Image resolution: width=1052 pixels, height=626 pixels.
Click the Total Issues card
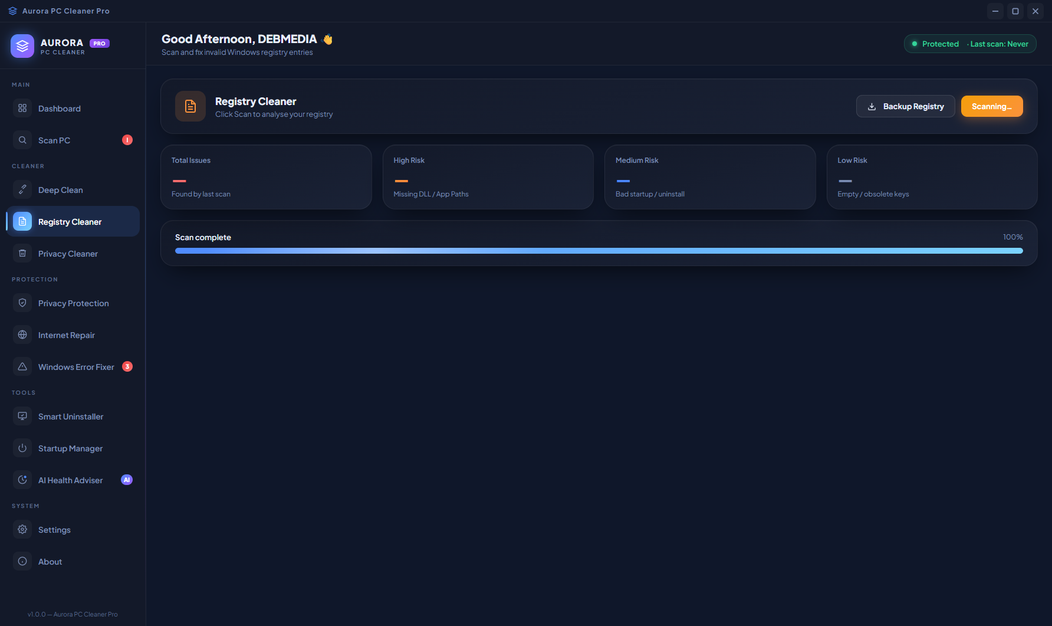click(266, 177)
